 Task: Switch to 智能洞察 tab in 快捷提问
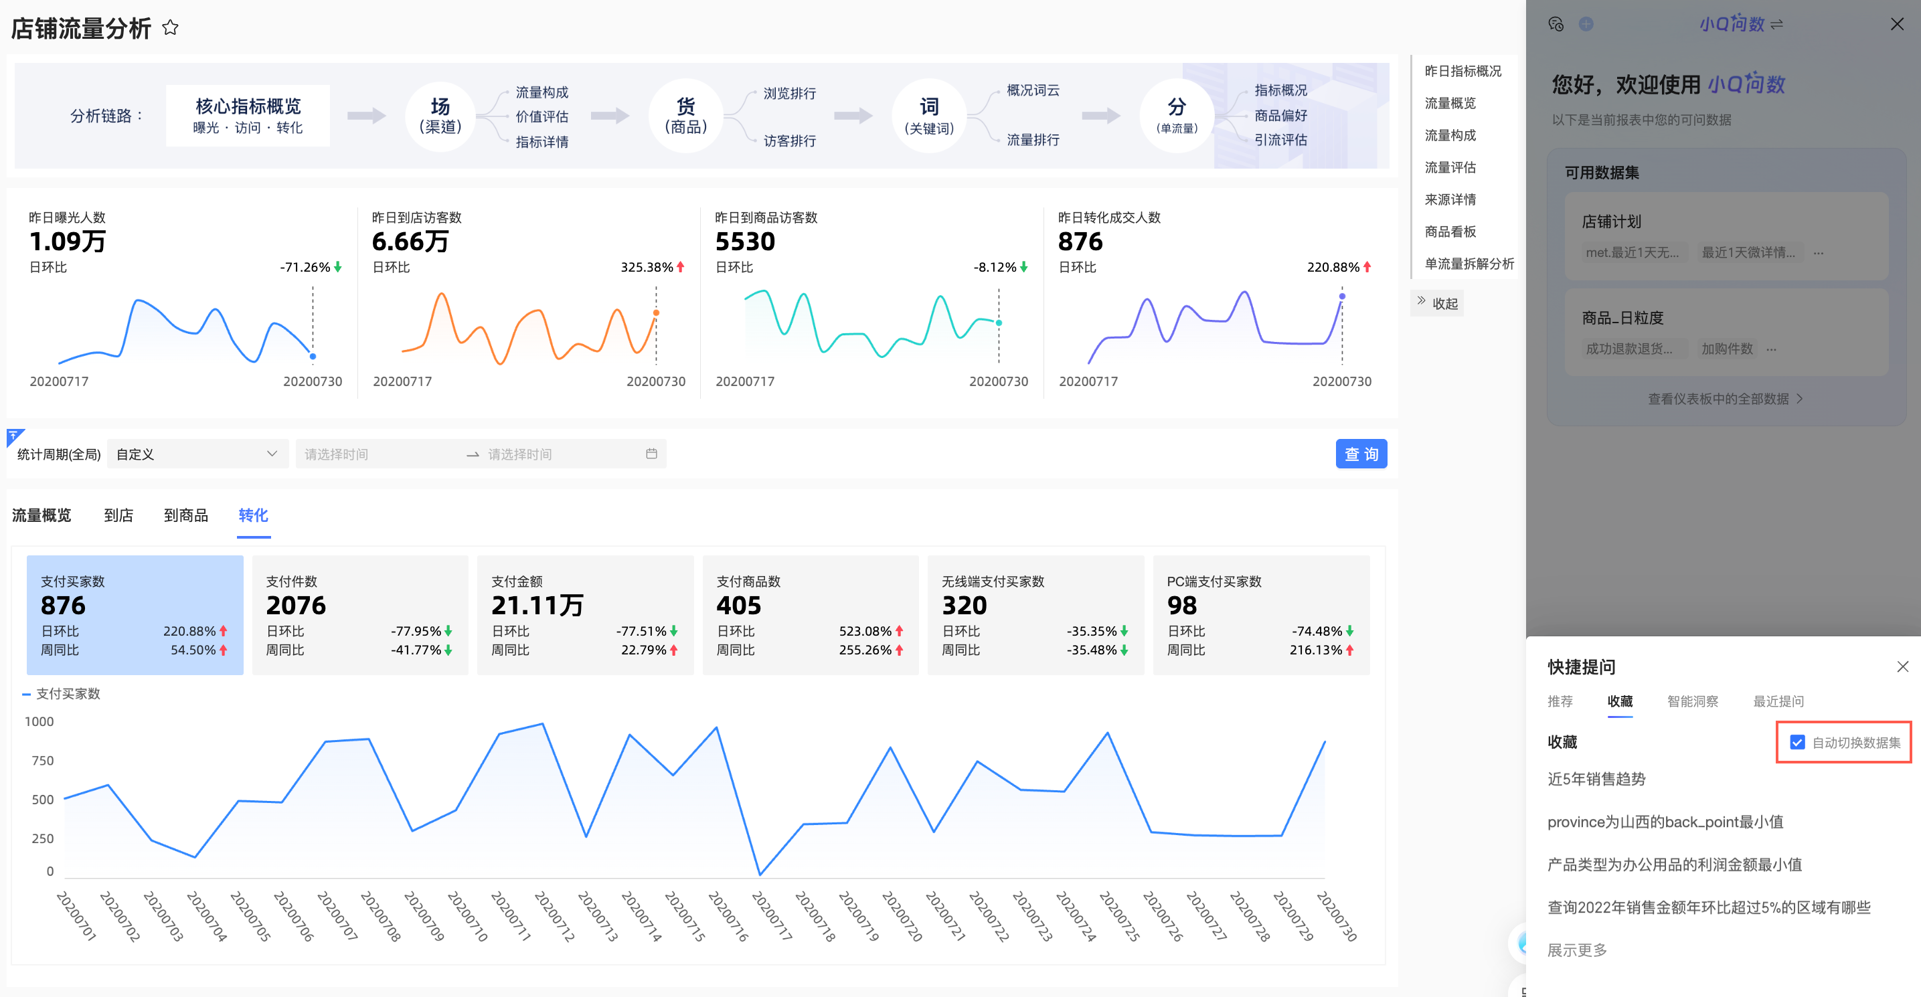[1692, 701]
